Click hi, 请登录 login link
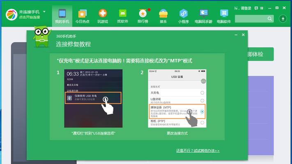This screenshot has height=164, width=292. click(243, 8)
